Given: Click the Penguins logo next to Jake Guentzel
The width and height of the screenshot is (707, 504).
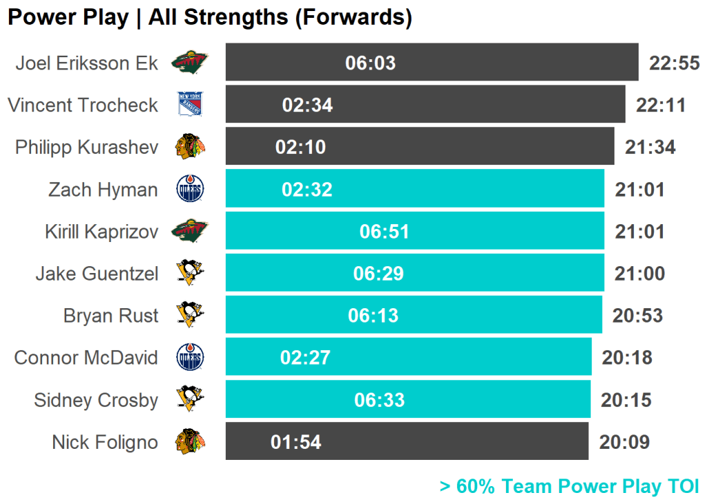Looking at the screenshot, I should (190, 274).
